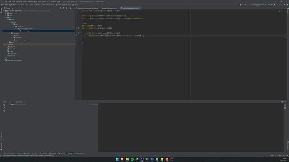Viewport: 289px width, 162px height.
Task: Toggle the Project side tool button
Action: [1, 10]
